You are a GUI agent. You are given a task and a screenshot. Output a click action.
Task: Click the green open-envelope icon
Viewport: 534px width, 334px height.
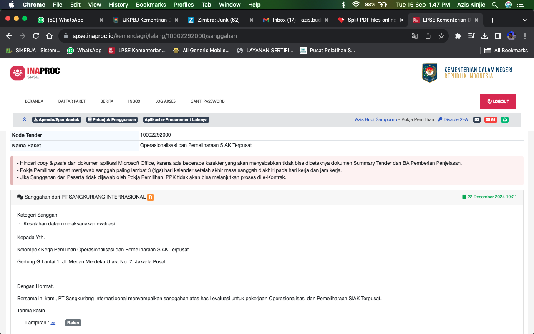tap(504, 120)
